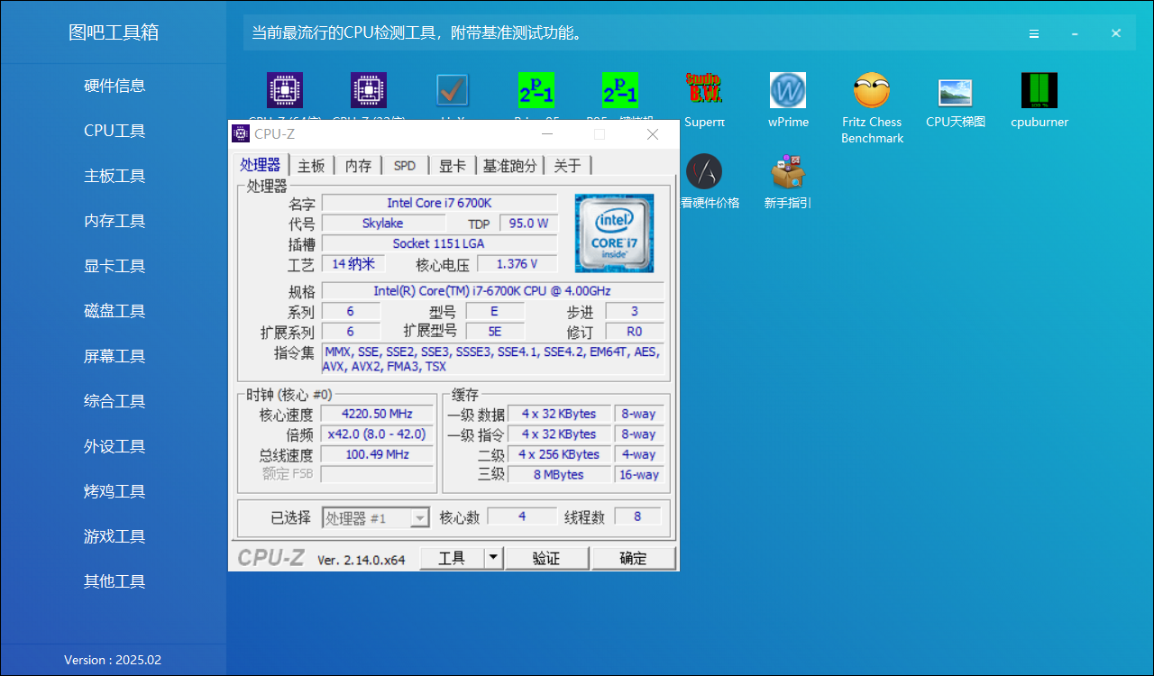The width and height of the screenshot is (1154, 676).
Task: Expand the 工具 button dropdown arrow
Action: click(494, 558)
